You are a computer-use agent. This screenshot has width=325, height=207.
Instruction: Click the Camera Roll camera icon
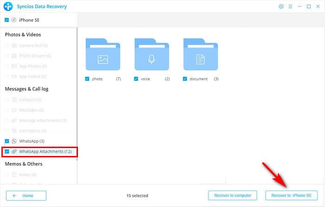pyautogui.click(x=14, y=45)
